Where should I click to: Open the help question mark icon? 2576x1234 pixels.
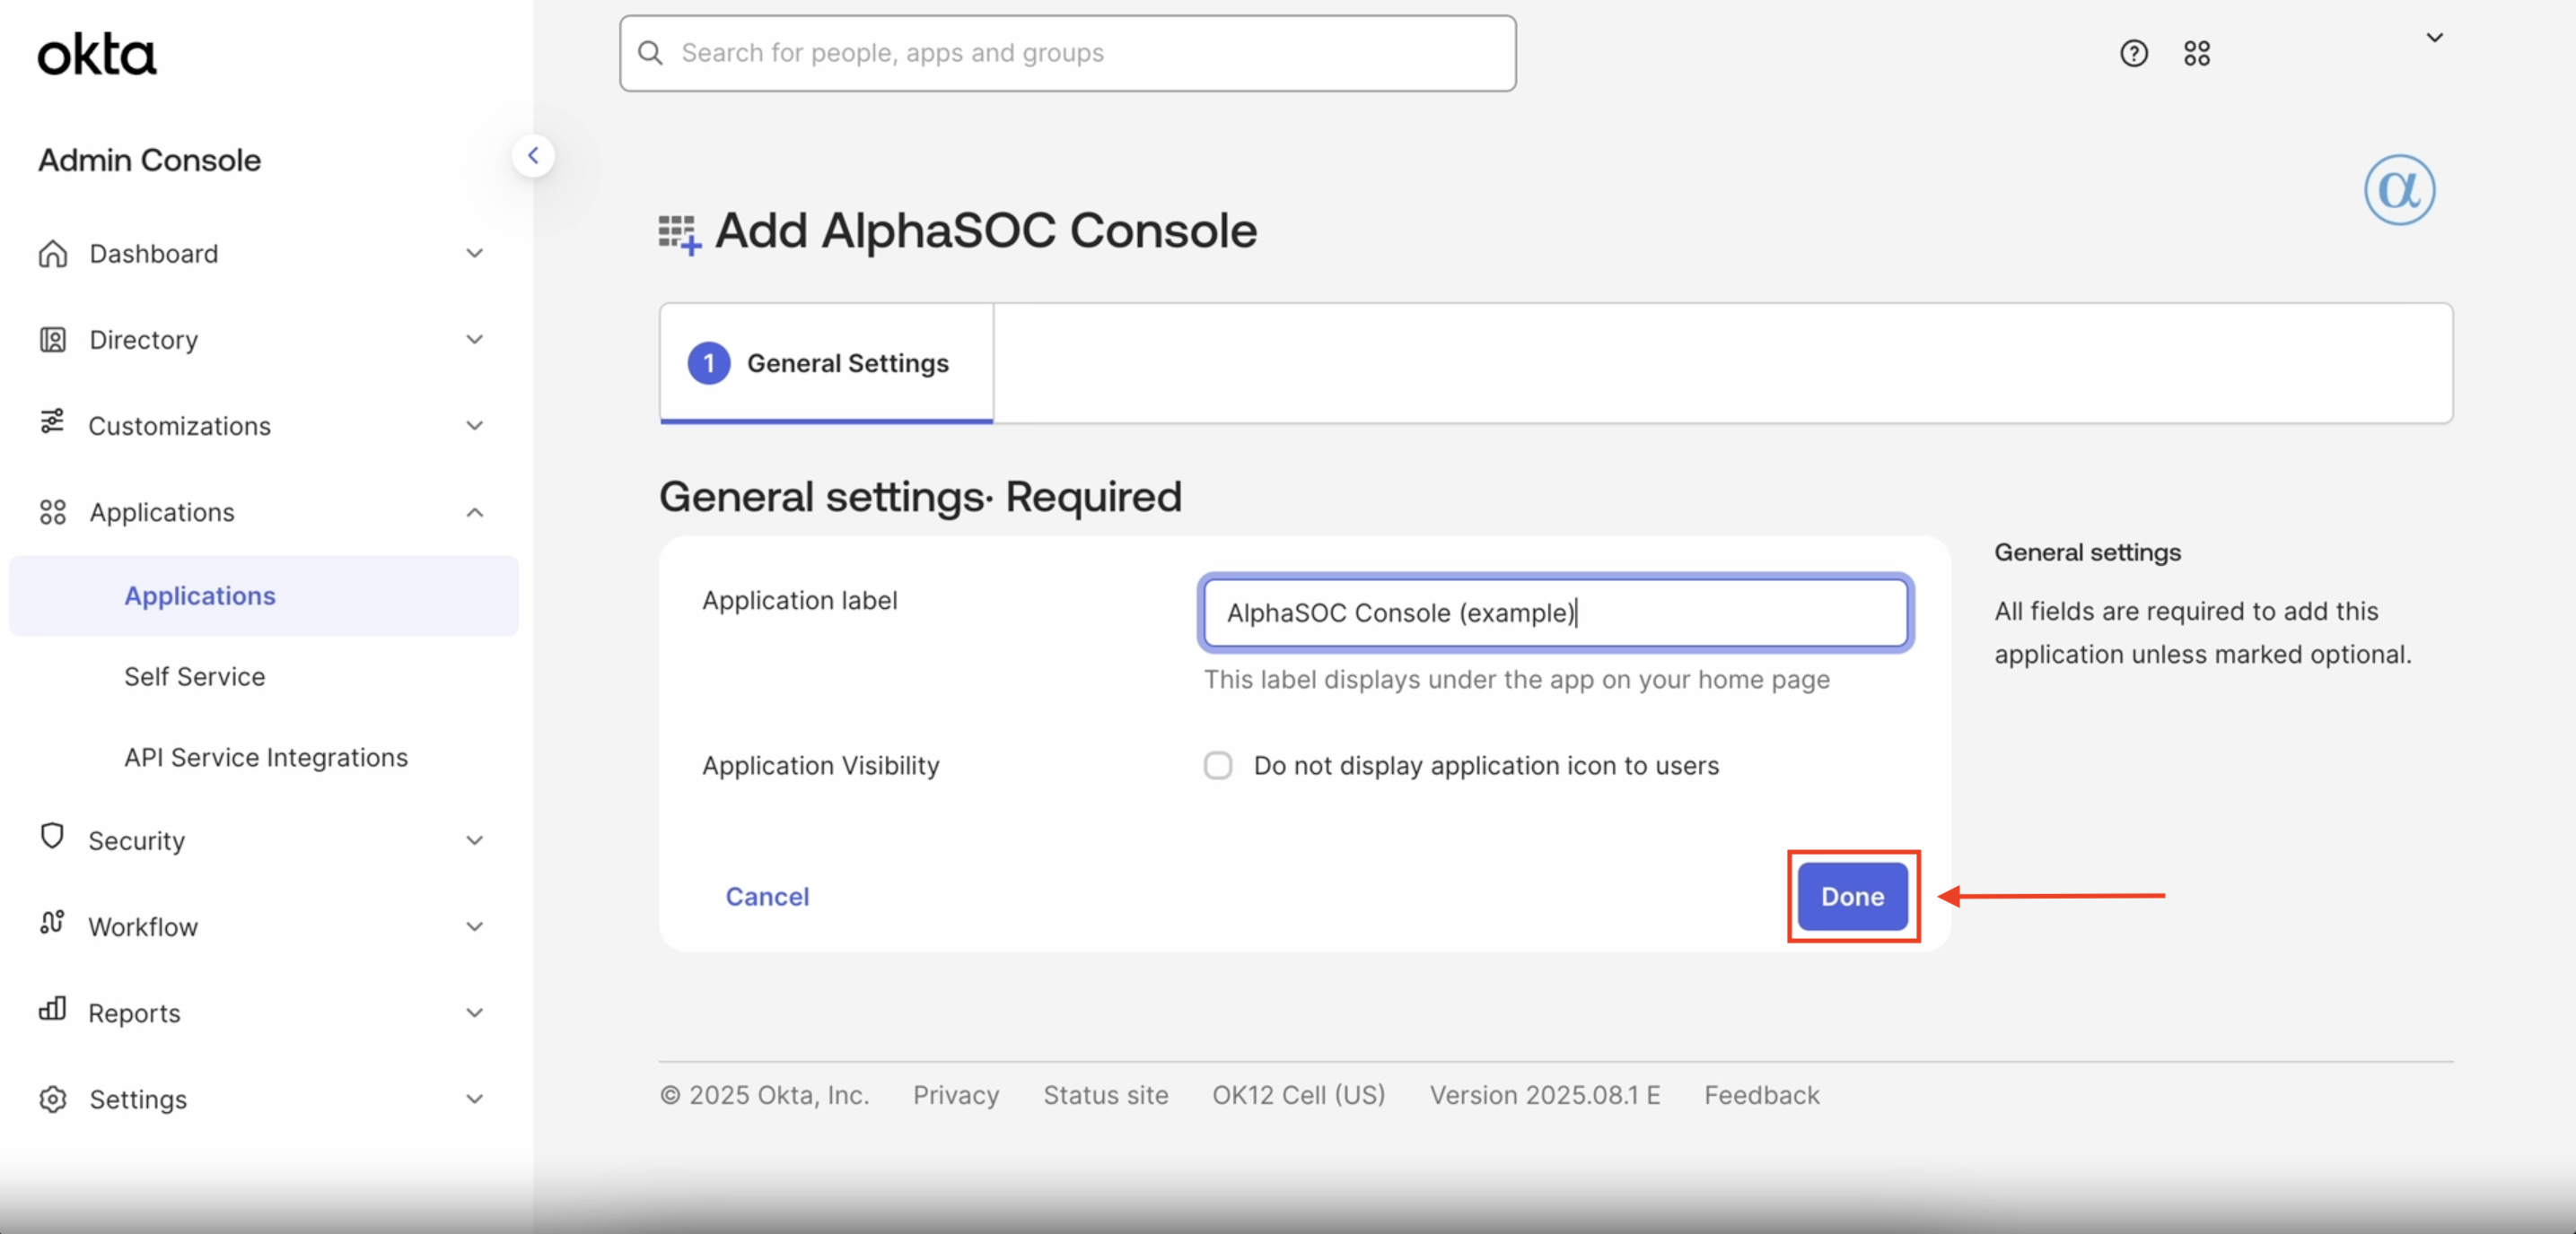[2133, 53]
